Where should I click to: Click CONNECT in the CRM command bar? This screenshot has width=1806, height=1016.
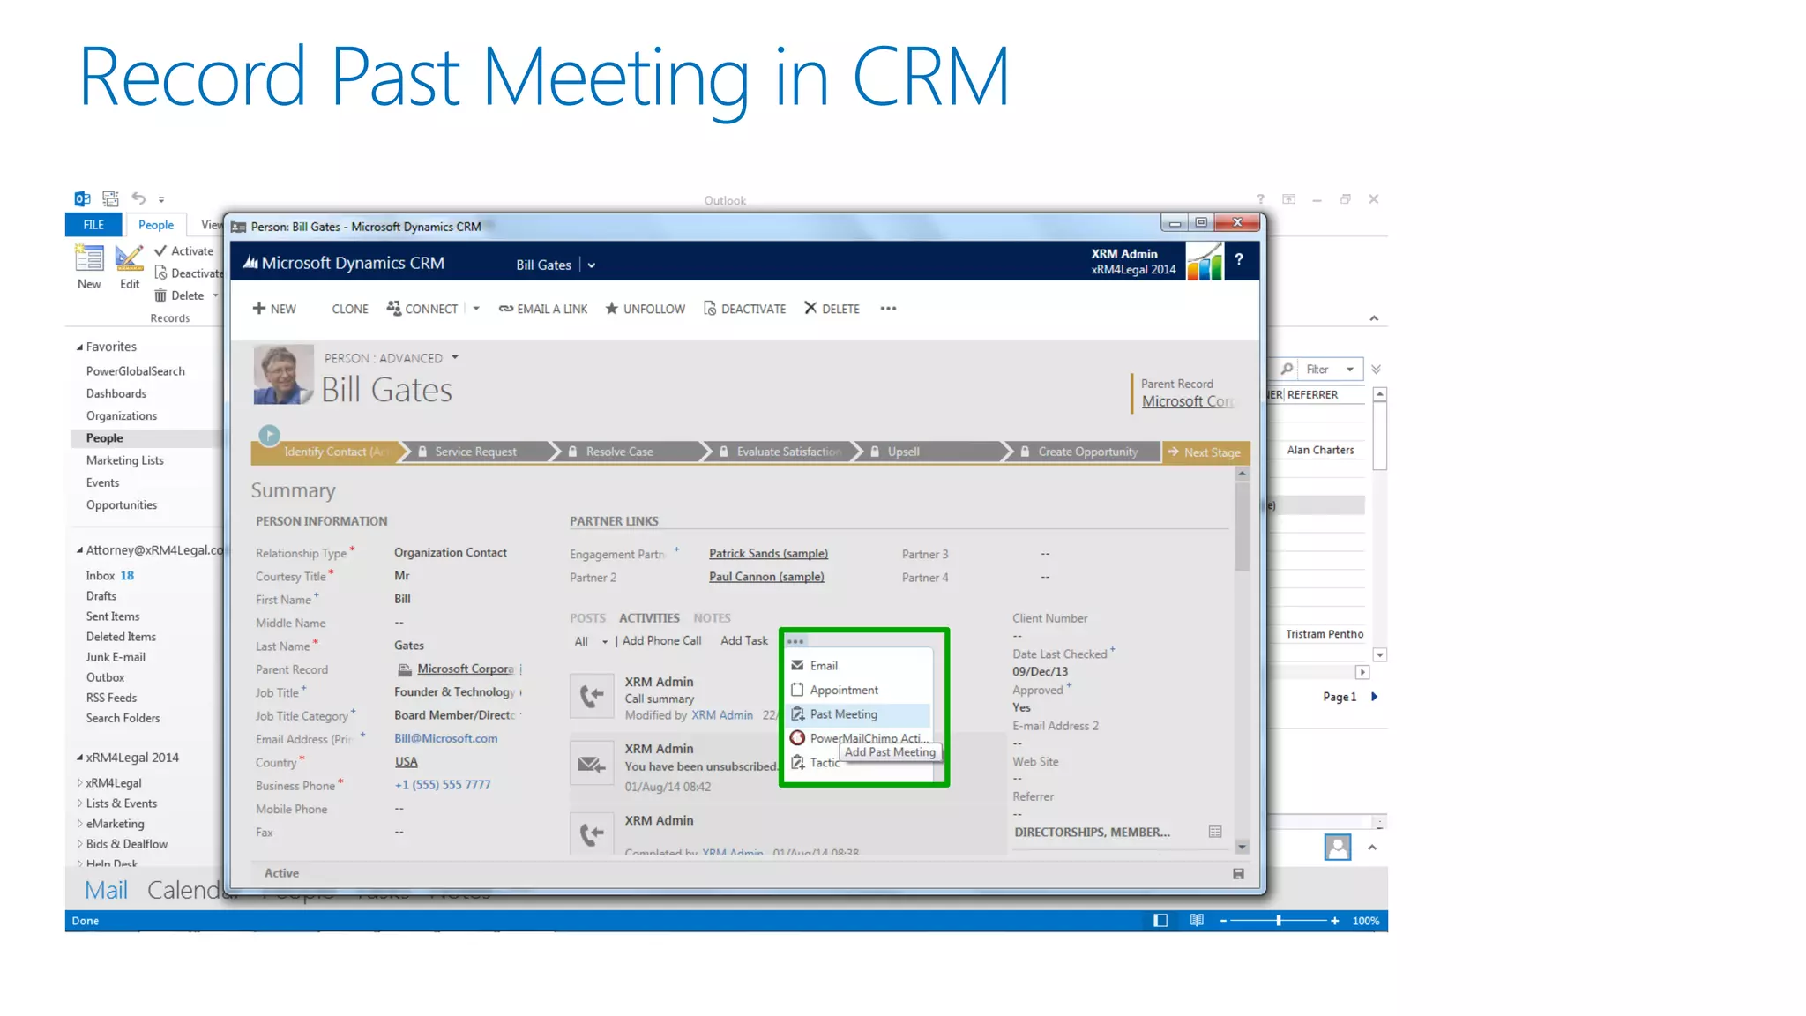(422, 309)
